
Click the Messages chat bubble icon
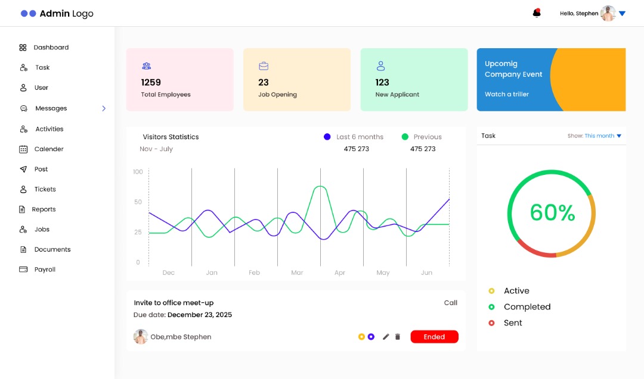pyautogui.click(x=24, y=108)
